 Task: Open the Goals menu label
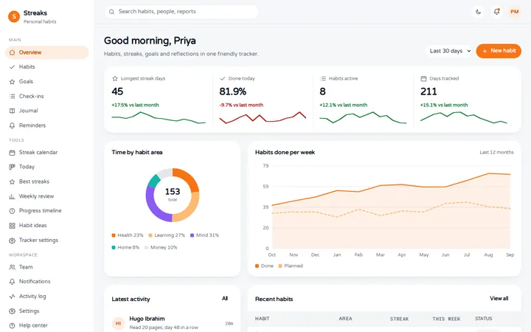pos(26,82)
